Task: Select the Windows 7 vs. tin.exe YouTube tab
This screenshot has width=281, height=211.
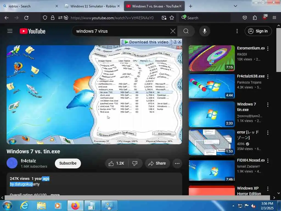Action: (x=154, y=6)
